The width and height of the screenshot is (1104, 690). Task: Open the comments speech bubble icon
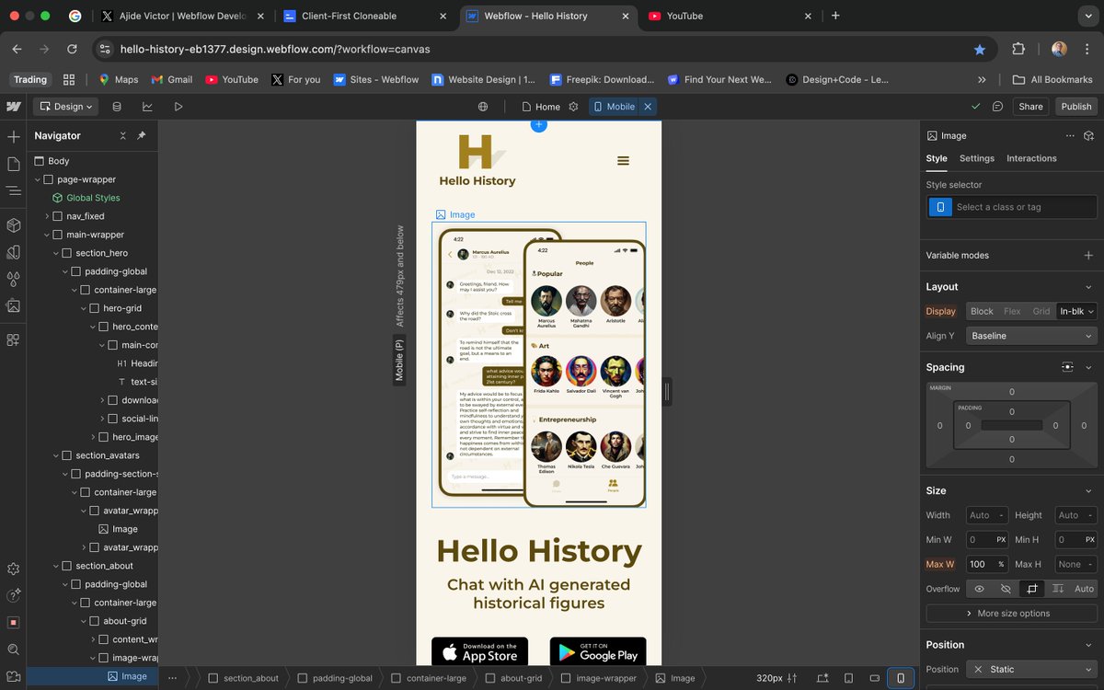997,107
